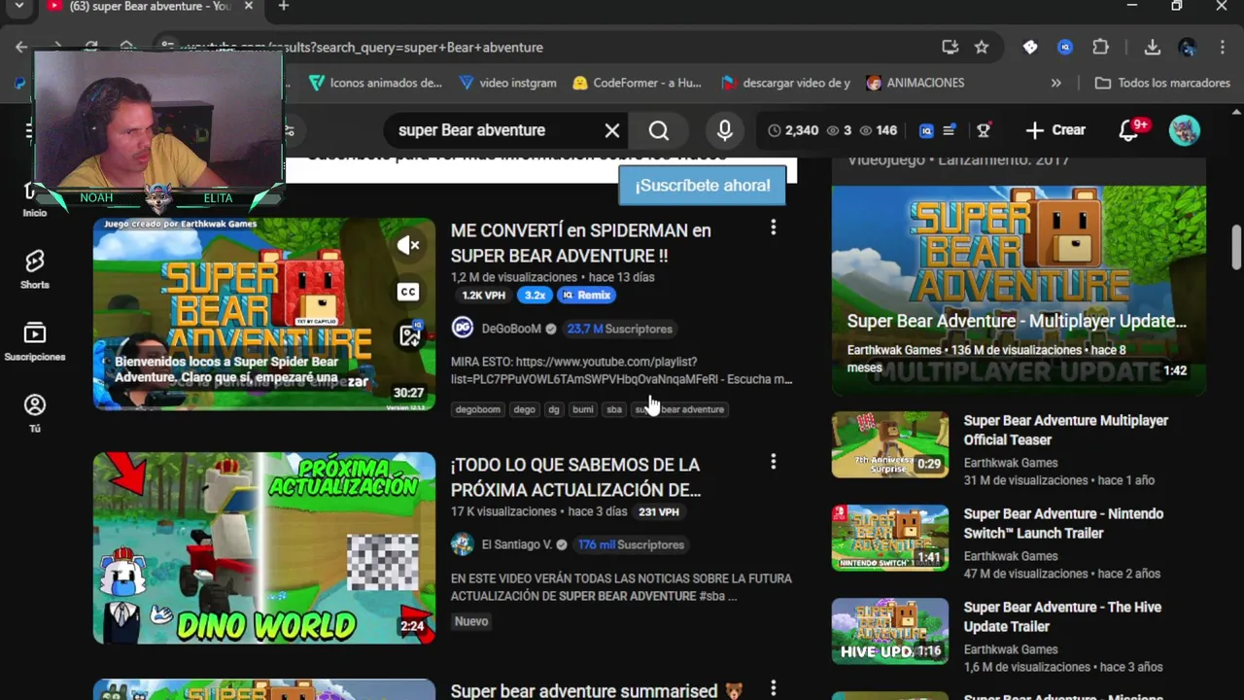
Task: Open options for Super bear adventure summarised
Action: point(773,688)
